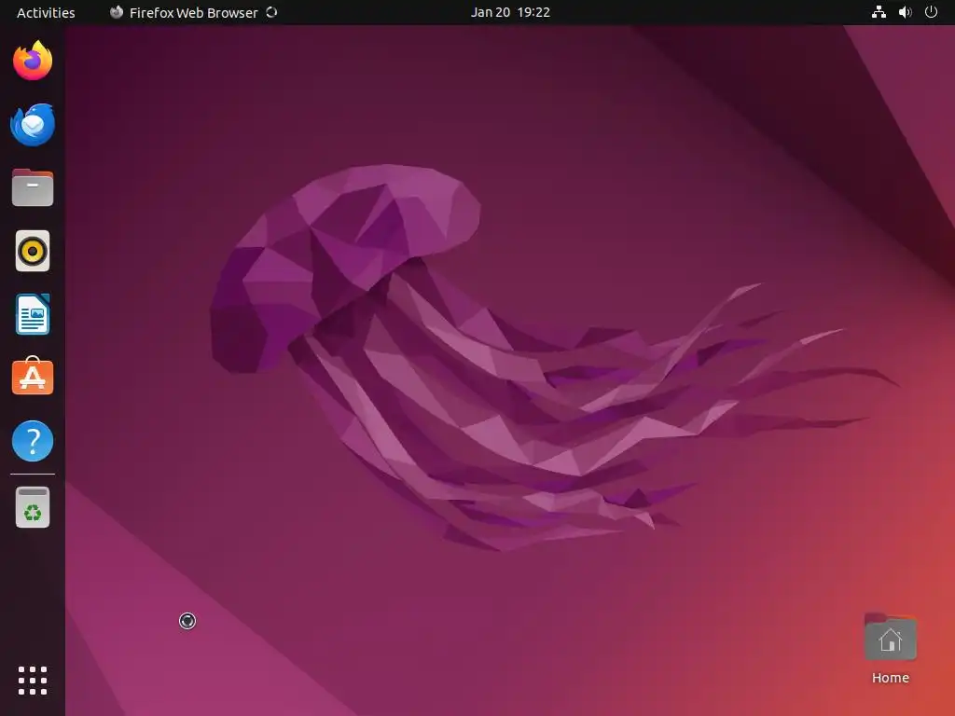Open the power system menu icon
Viewport: 955px width, 716px height.
pos(932,12)
